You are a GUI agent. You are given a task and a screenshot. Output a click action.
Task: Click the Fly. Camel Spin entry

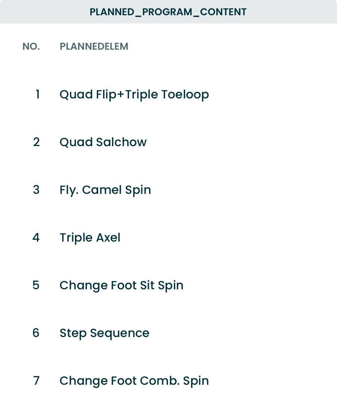point(105,190)
